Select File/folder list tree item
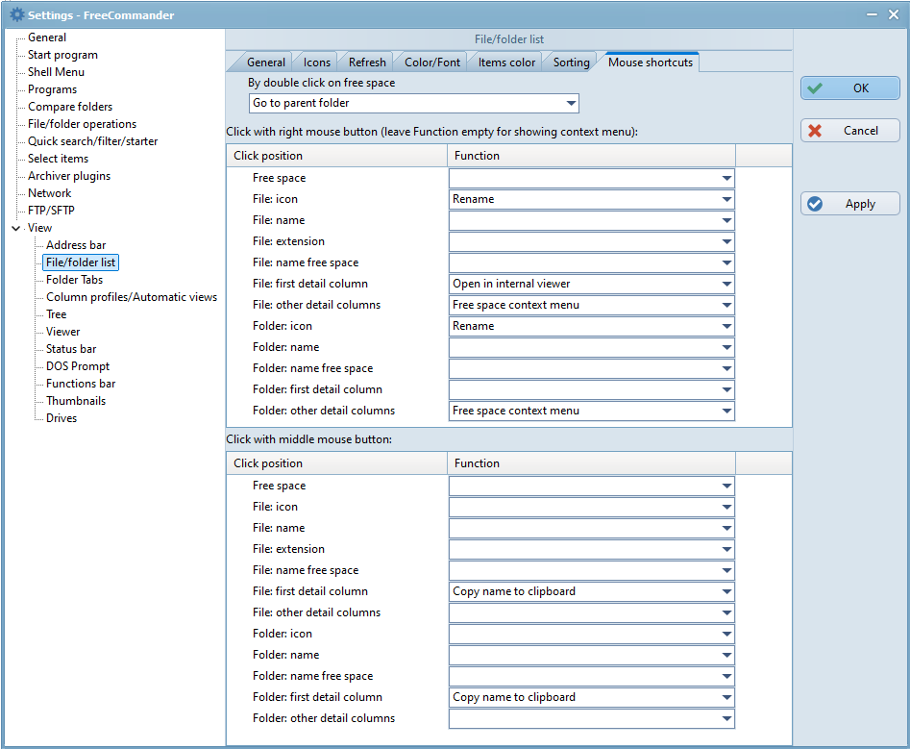Image resolution: width=910 pixels, height=749 pixels. 81,262
